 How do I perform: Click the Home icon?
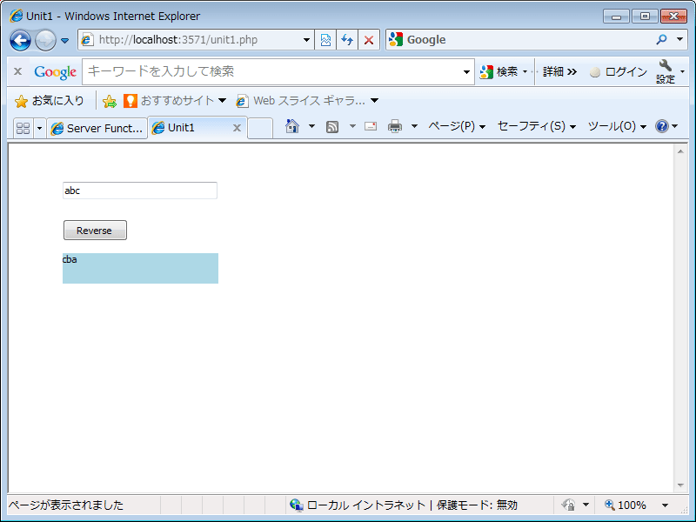coord(292,126)
